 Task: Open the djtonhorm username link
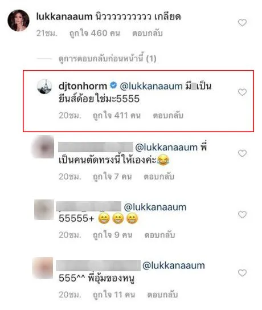pos(83,86)
